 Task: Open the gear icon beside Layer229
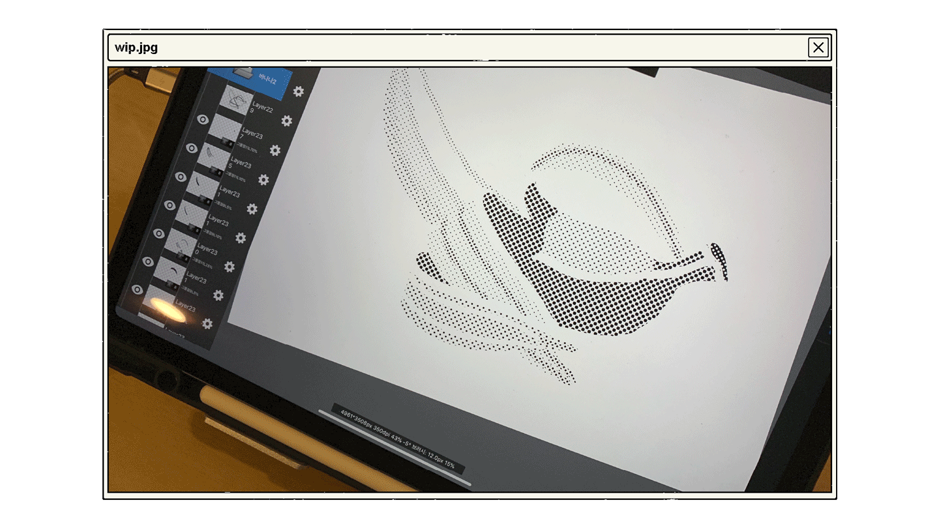point(286,121)
